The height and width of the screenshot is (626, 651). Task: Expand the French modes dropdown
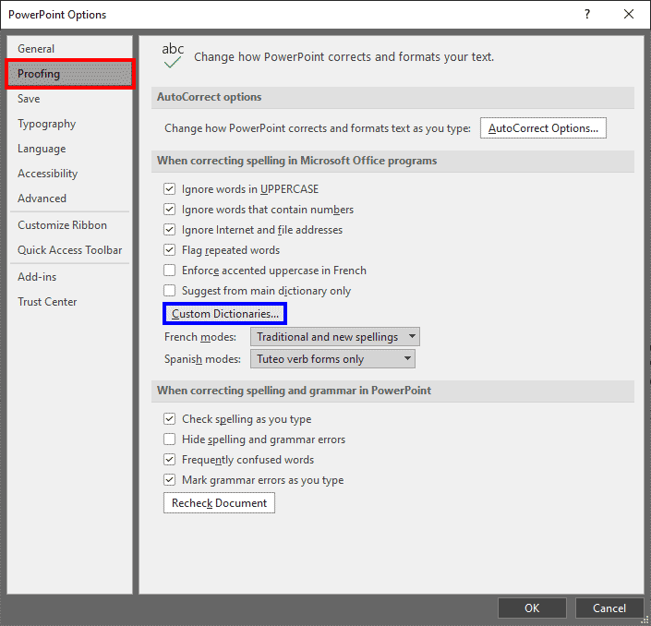pos(334,337)
